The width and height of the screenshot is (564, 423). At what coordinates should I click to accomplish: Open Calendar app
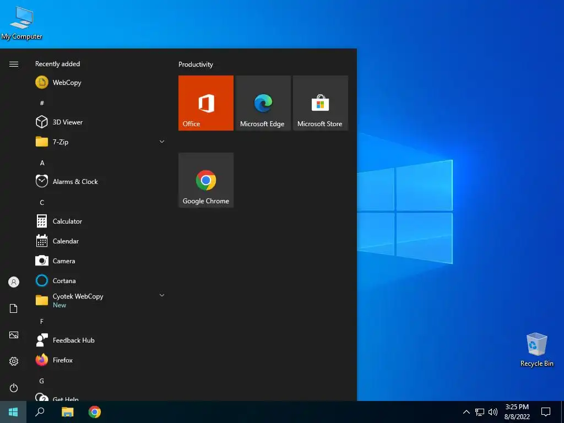101,241
